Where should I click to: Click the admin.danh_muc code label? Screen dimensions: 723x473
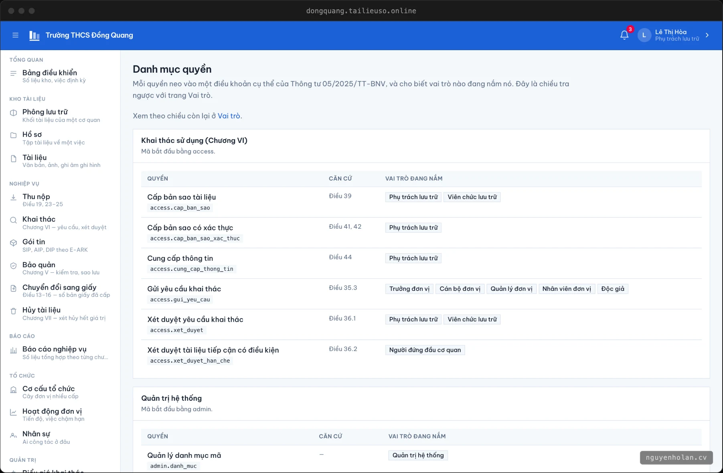point(173,466)
